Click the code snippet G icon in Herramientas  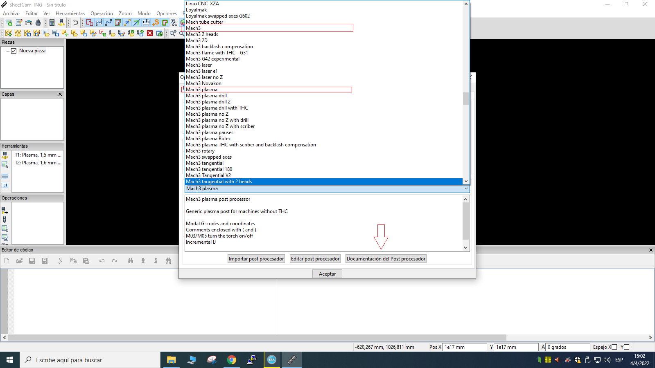[x=5, y=164]
